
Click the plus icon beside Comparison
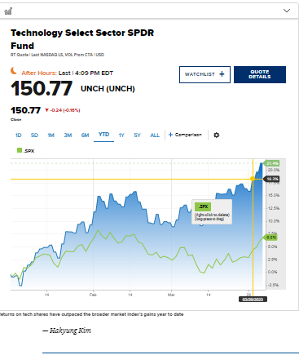[170, 135]
